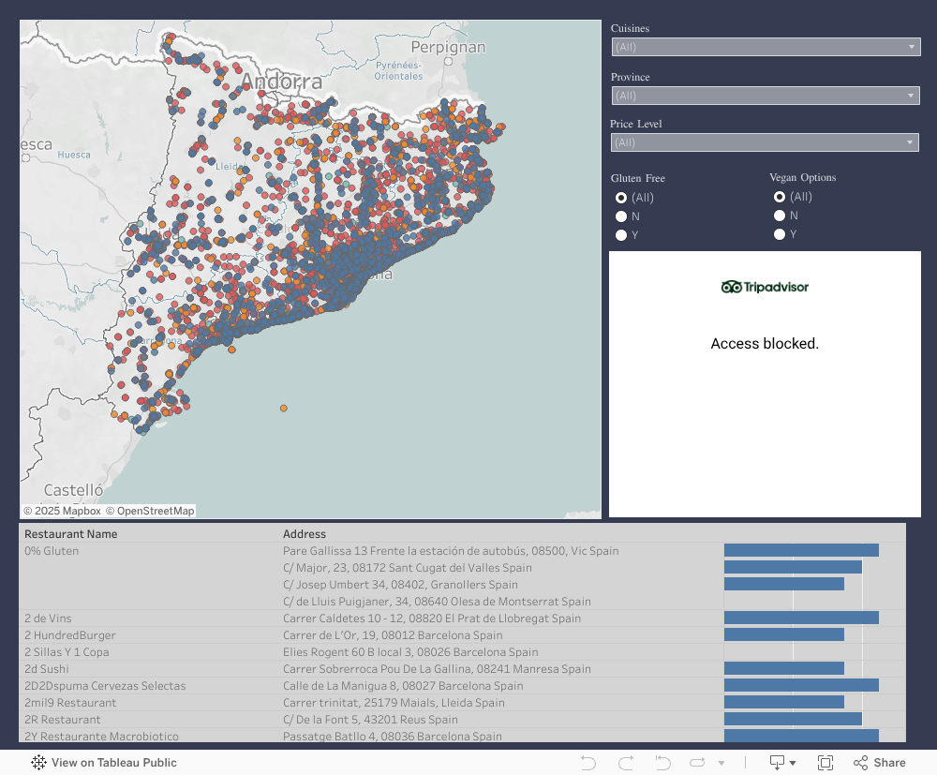
Task: Select Vegan Options 'Y' radio button
Action: [780, 234]
